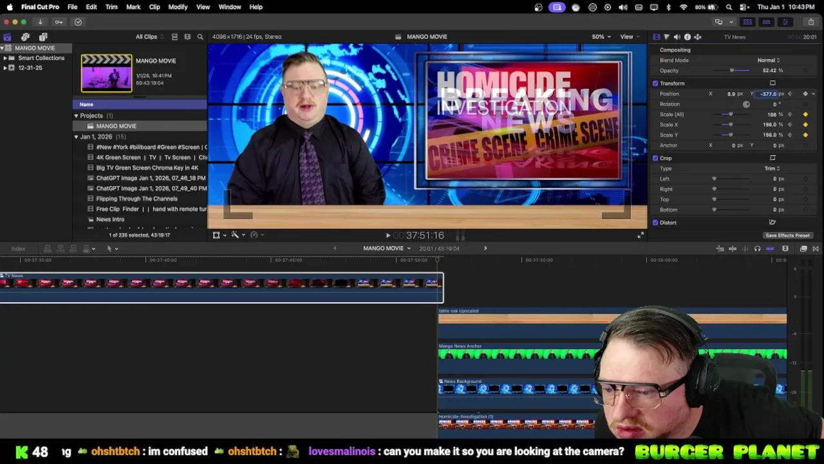Open the Mark menu
Image resolution: width=824 pixels, height=464 pixels.
[133, 7]
